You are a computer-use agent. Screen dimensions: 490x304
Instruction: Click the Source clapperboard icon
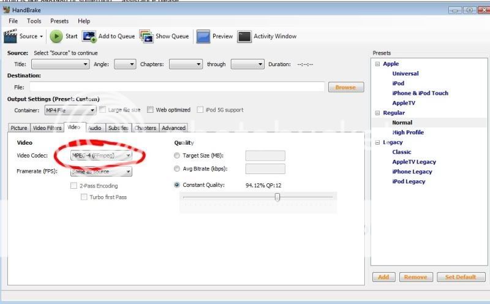point(10,36)
